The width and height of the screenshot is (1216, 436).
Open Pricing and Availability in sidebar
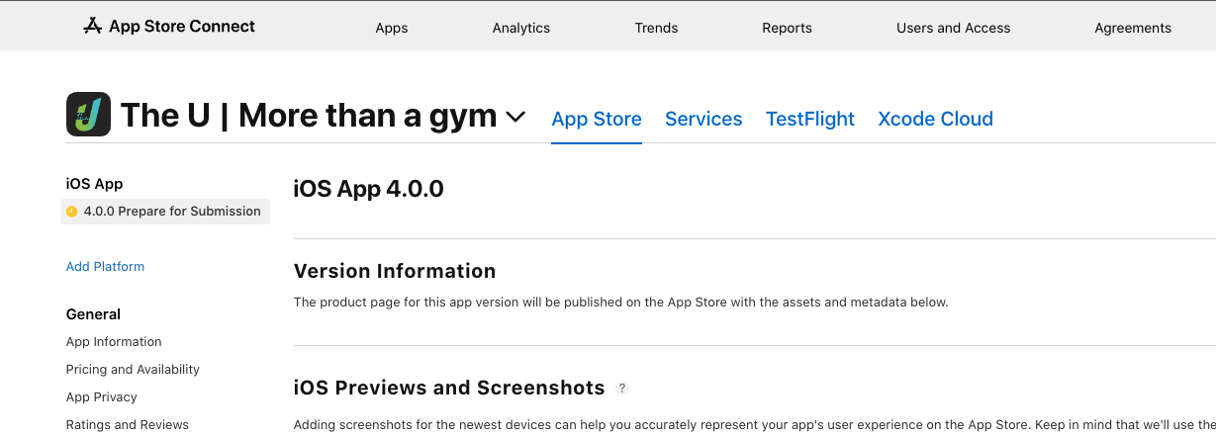(133, 370)
